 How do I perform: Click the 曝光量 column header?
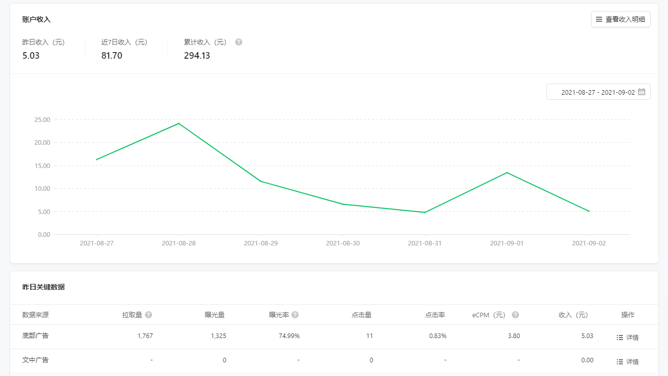click(x=215, y=315)
